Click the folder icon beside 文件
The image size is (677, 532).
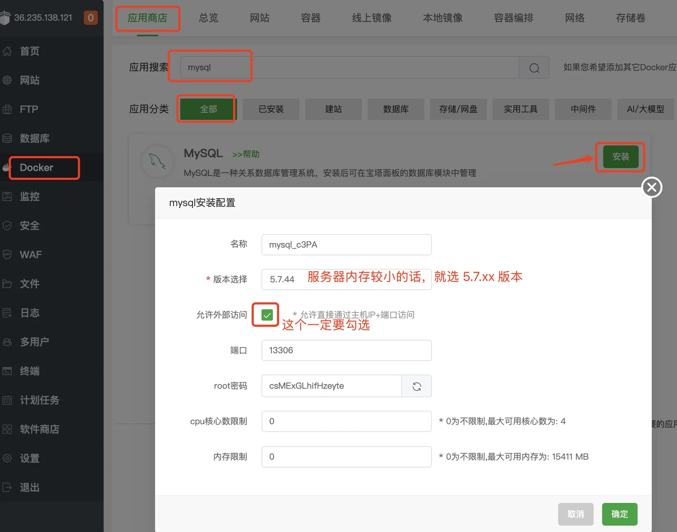pyautogui.click(x=7, y=284)
